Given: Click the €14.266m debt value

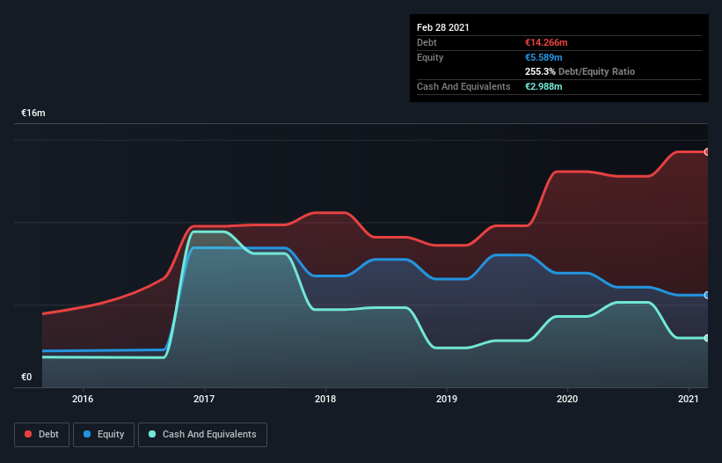Looking at the screenshot, I should click(546, 42).
